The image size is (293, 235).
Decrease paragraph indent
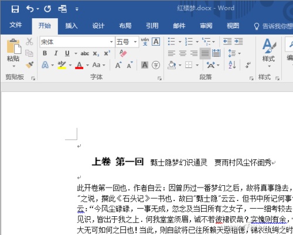coord(227,42)
